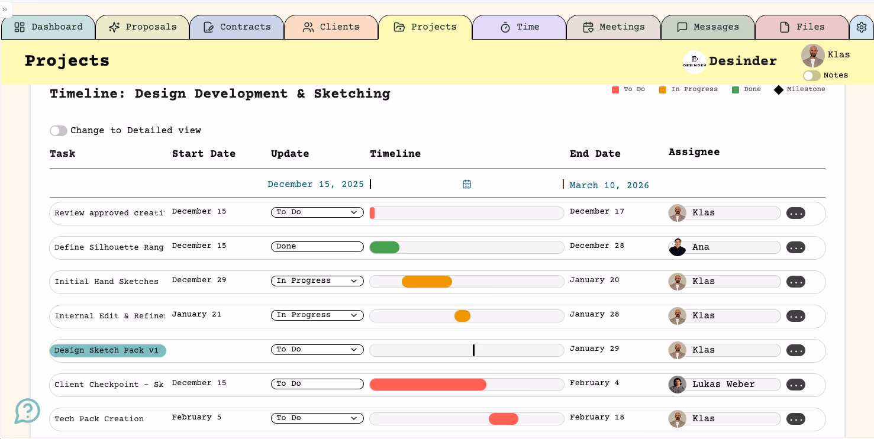Open Klas user profile avatar
Image resolution: width=874 pixels, height=439 pixels.
click(x=812, y=56)
